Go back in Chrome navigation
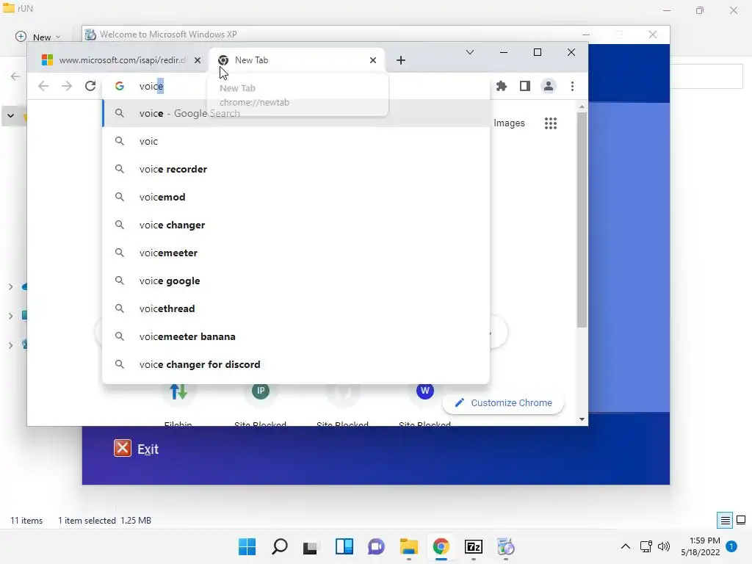The width and height of the screenshot is (752, 564). pos(43,86)
